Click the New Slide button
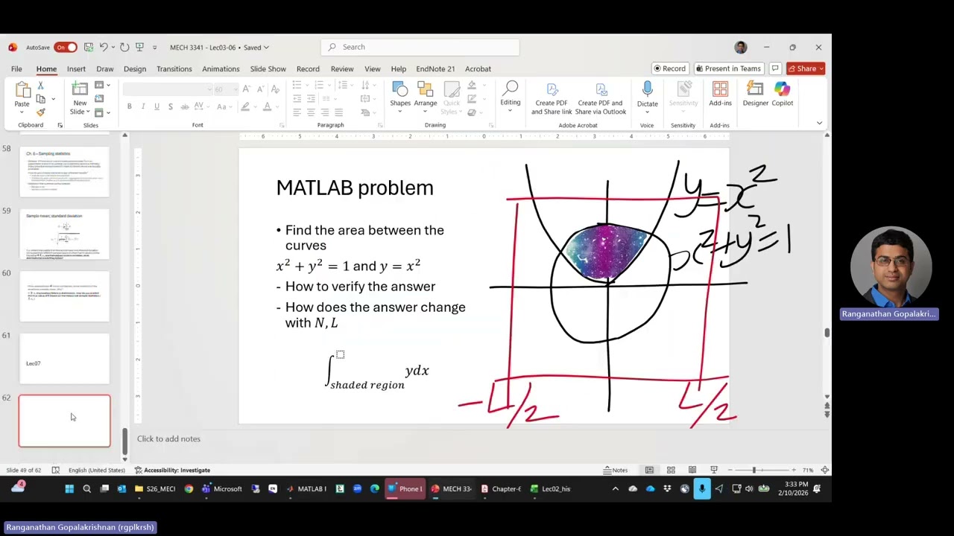Viewport: 954px width, 536px height. pos(79,98)
